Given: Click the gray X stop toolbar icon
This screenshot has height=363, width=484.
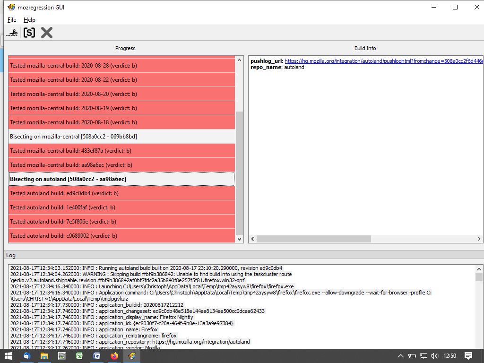Looking at the screenshot, I should pos(46,33).
